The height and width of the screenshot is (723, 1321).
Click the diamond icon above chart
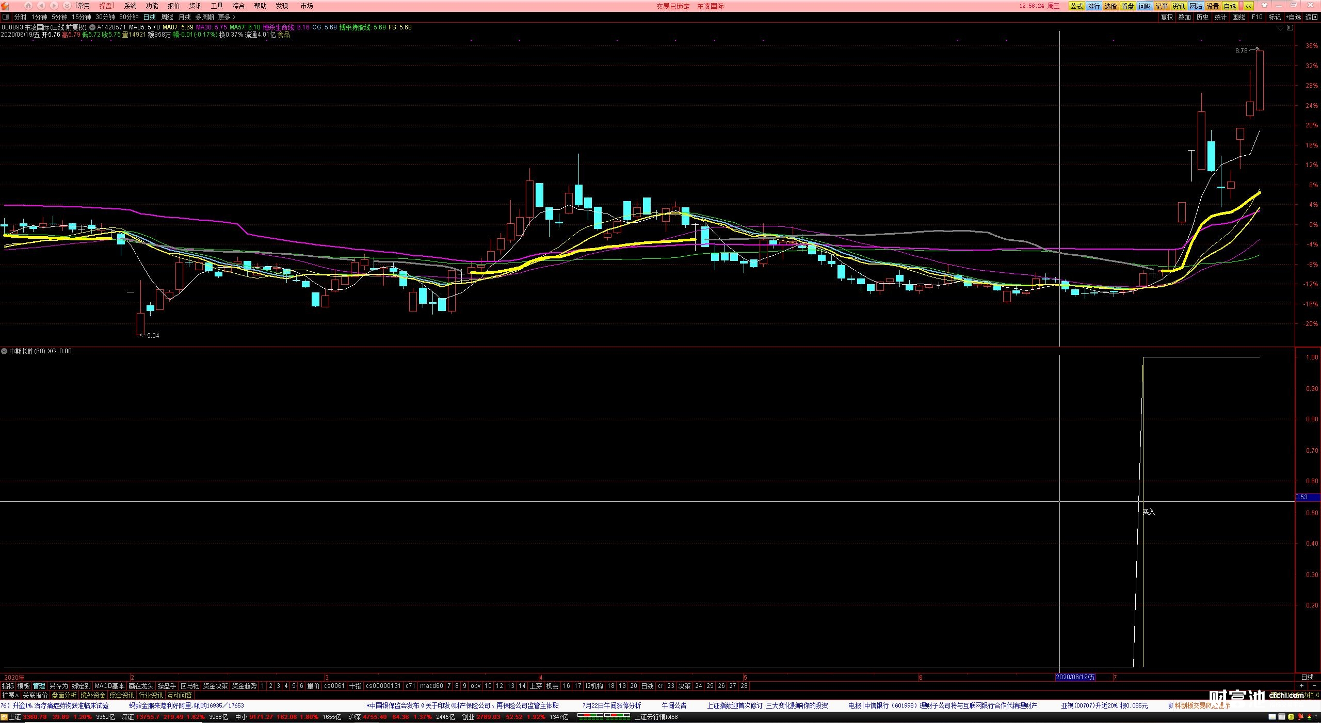tap(1280, 28)
